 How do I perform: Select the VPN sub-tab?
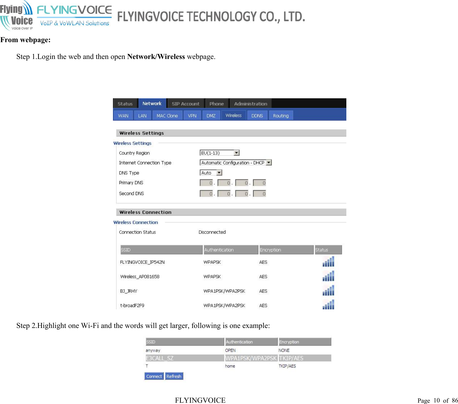[x=192, y=116]
